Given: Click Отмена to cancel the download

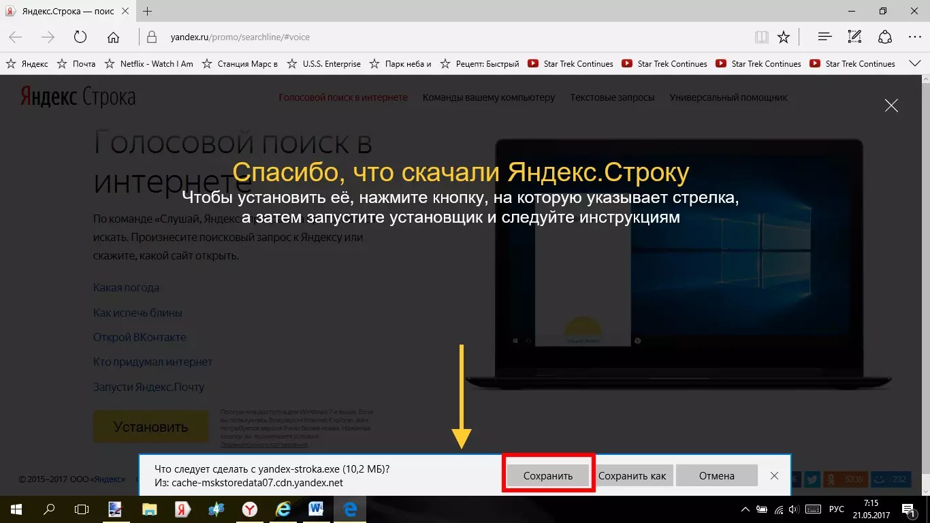Looking at the screenshot, I should 717,475.
